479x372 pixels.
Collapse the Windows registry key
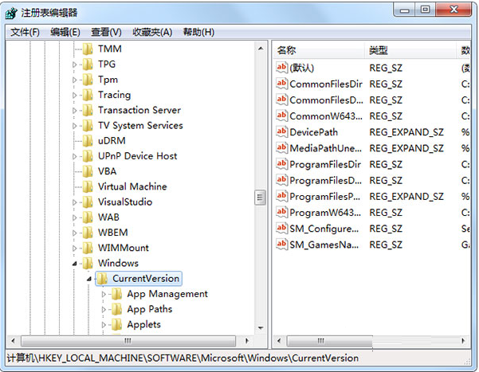pos(75,264)
